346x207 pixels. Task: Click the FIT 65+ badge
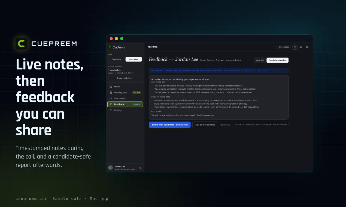click(136, 93)
